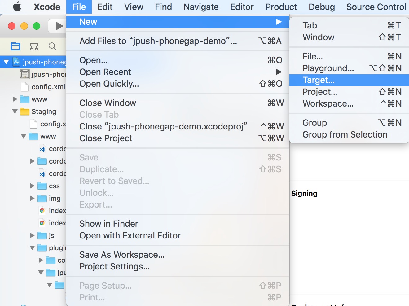Open the Open Recent submenu
This screenshot has width=409, height=306.
105,72
